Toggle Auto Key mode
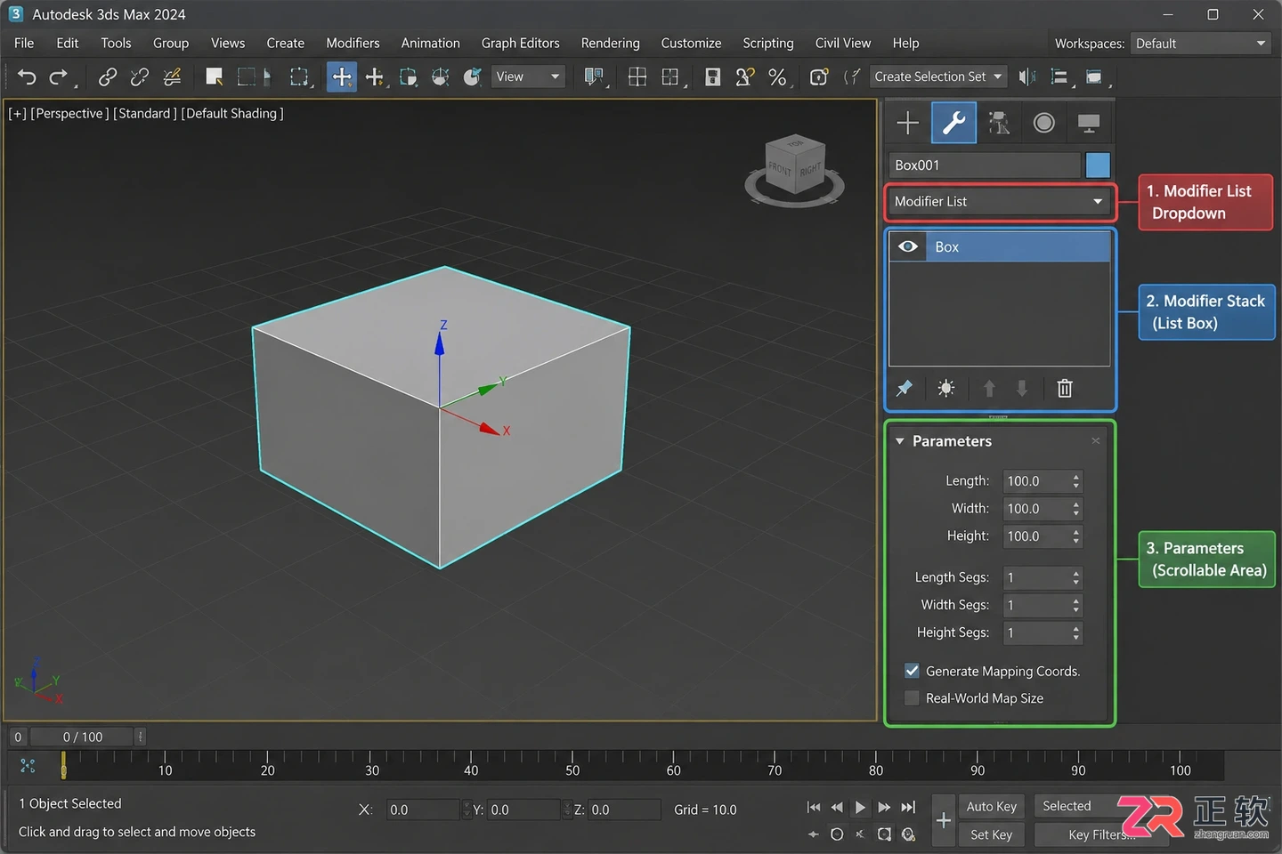 click(x=992, y=807)
